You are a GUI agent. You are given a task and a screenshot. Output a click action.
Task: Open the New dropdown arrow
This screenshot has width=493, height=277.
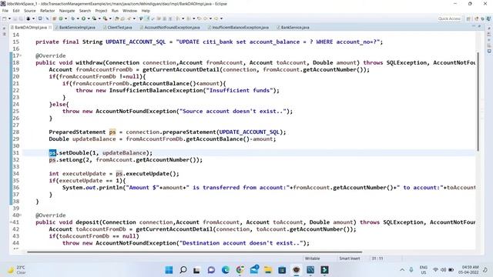click(x=9, y=18)
